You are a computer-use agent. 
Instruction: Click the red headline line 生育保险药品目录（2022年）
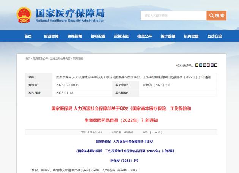click(x=121, y=120)
